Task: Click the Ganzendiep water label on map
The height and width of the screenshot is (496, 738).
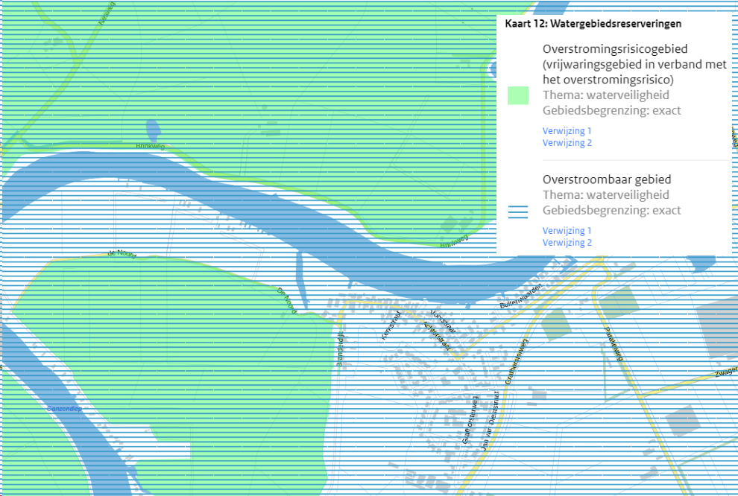Action: point(63,409)
